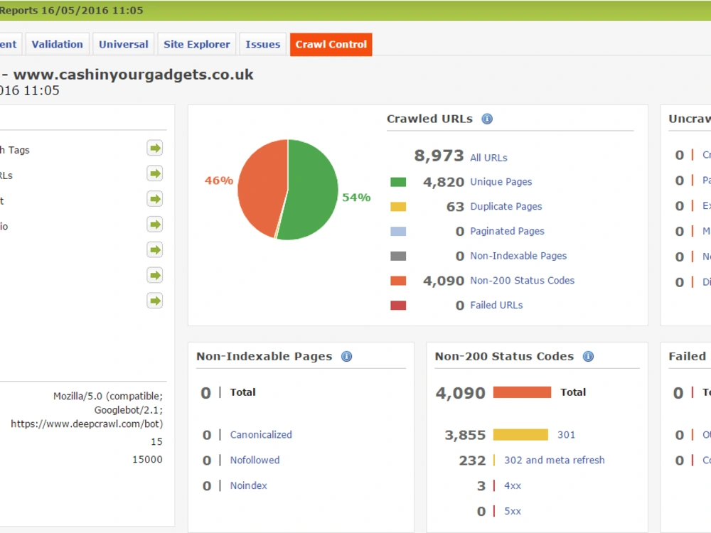Viewport: 711px width, 533px height.
Task: Click the 3,855 count for 301
Action: (465, 435)
